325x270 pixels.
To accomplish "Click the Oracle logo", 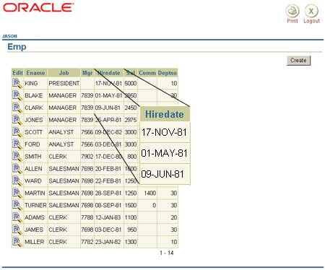I will pyautogui.click(x=38, y=8).
